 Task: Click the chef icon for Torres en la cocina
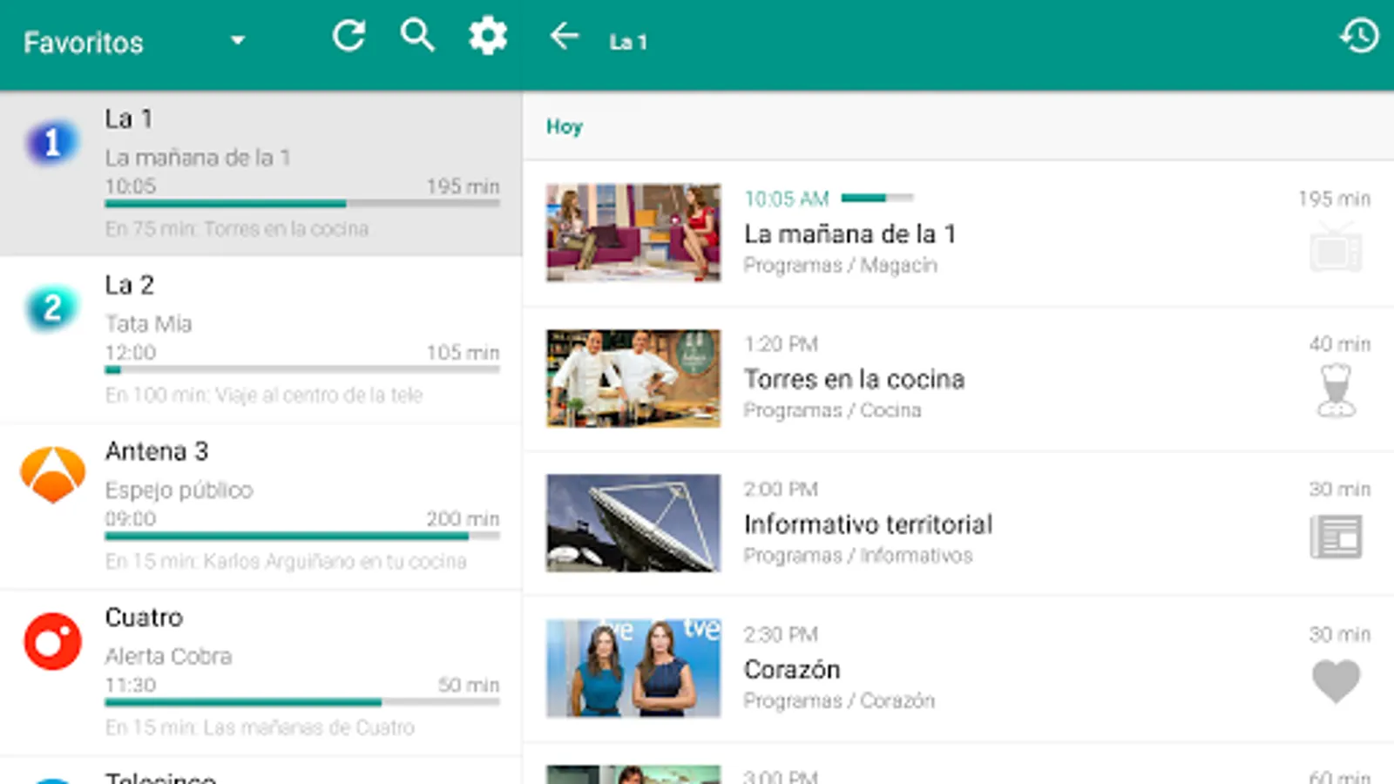pyautogui.click(x=1336, y=390)
